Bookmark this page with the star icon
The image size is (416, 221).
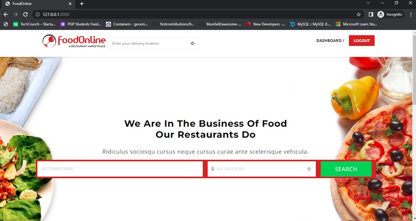click(x=359, y=14)
